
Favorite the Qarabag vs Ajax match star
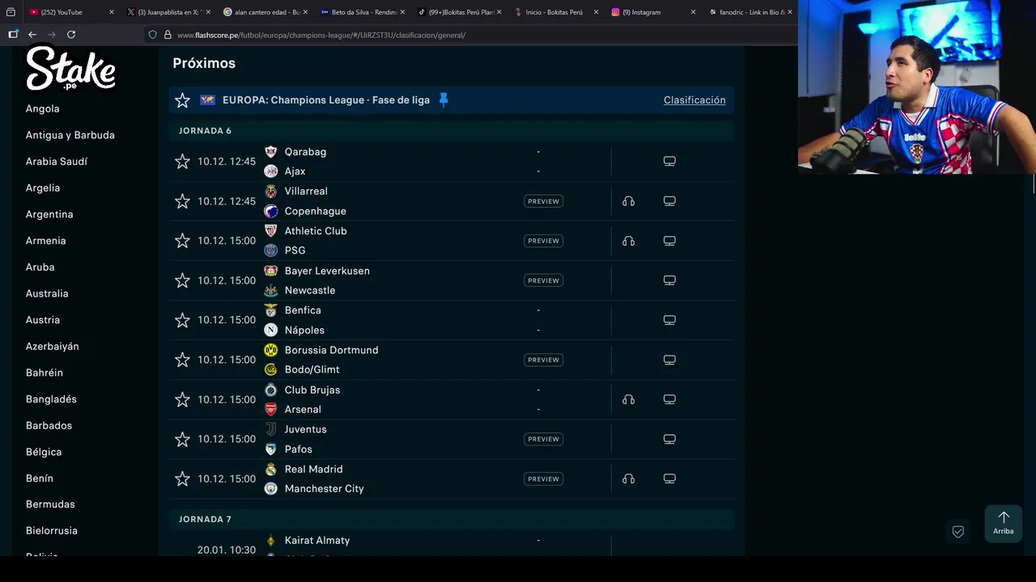[x=182, y=162]
